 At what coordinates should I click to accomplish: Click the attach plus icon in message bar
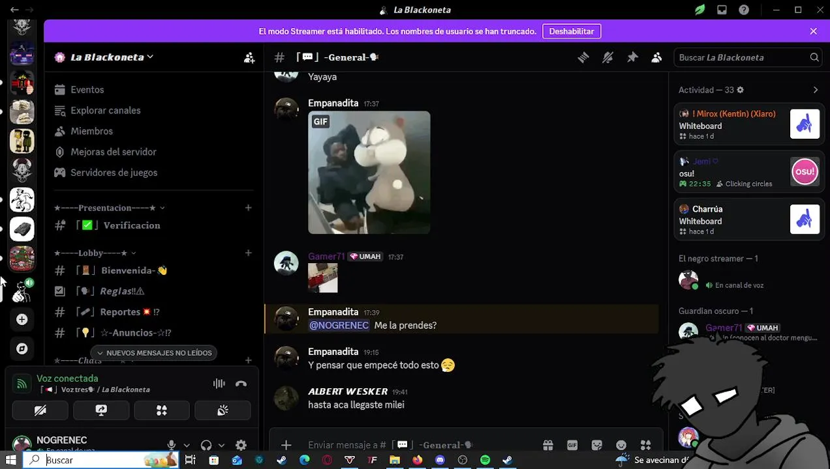click(286, 445)
